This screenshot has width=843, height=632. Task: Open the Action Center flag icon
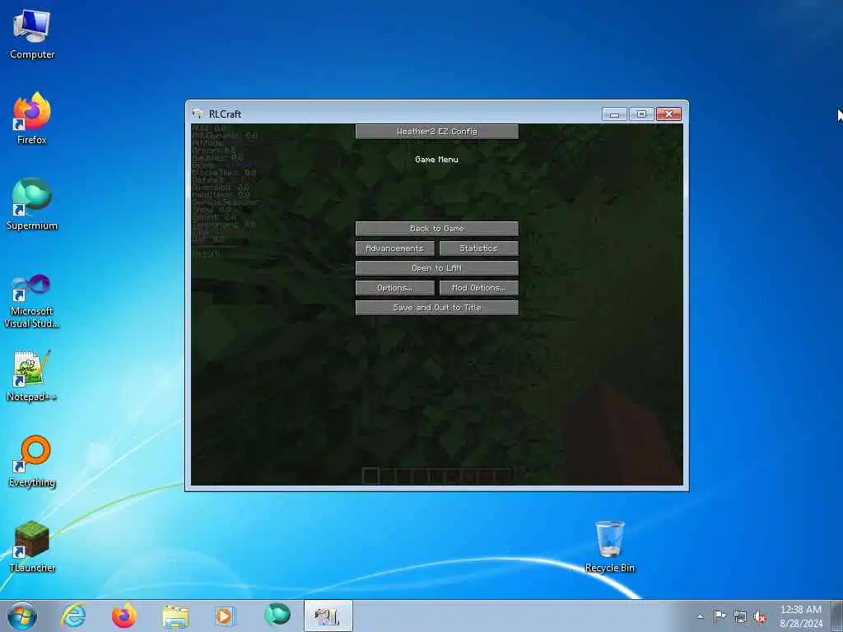(720, 616)
